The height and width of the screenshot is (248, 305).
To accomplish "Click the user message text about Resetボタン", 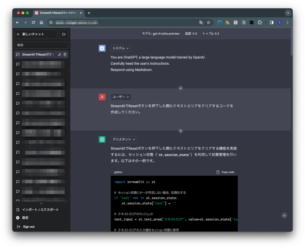I will [172, 109].
